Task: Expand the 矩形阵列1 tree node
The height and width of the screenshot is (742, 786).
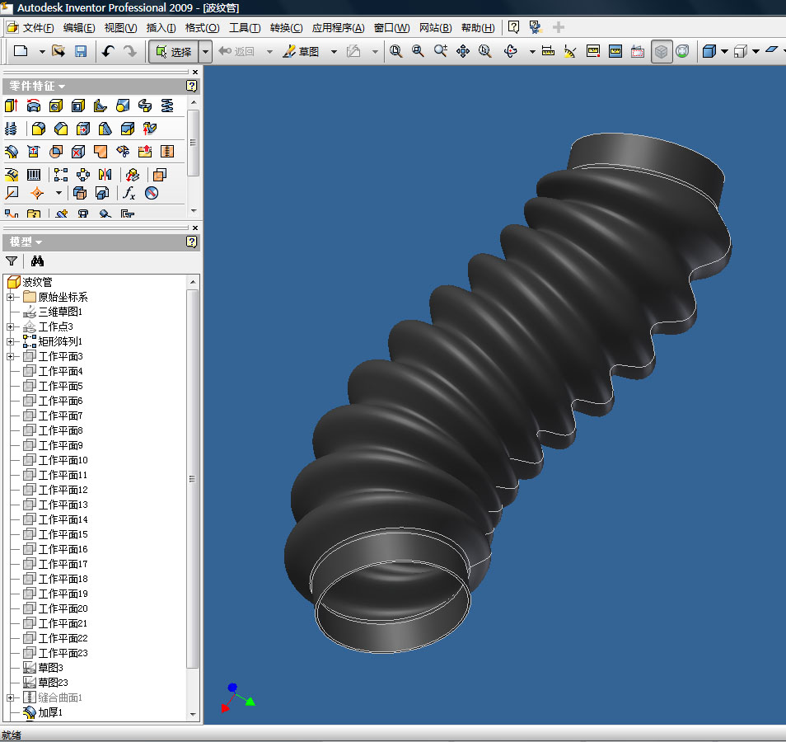Action: [10, 341]
